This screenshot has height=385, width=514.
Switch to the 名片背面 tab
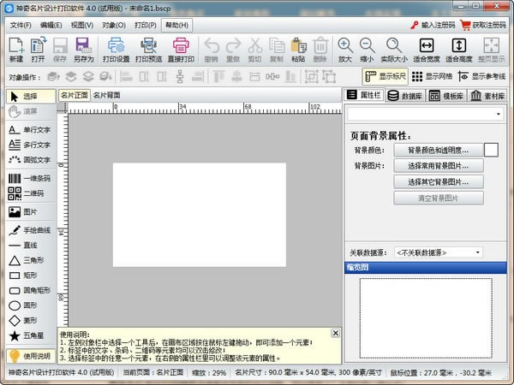pyautogui.click(x=107, y=95)
